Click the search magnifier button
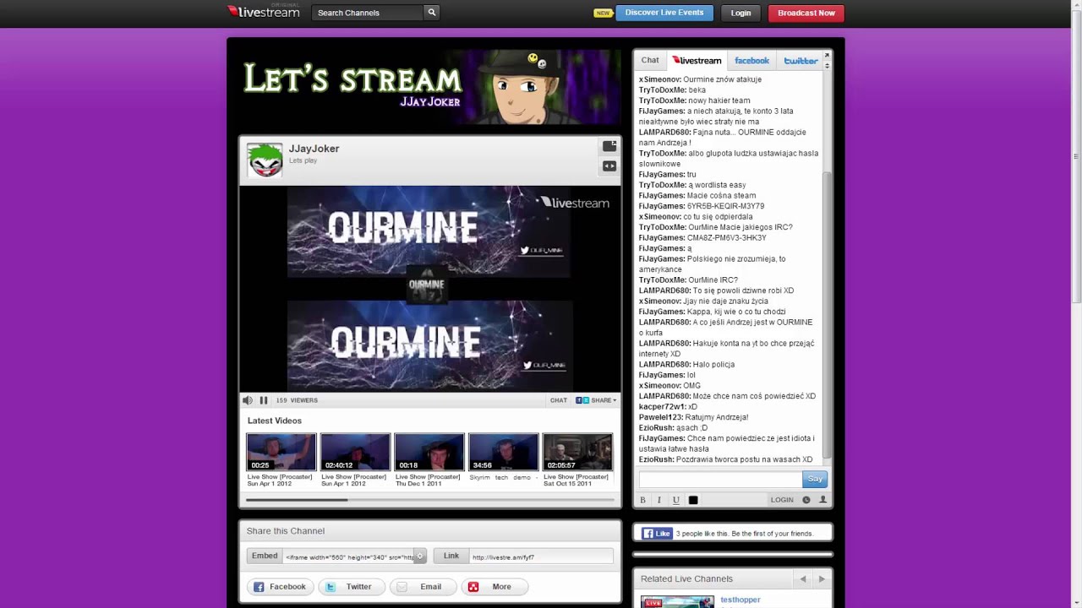Viewport: 1082px width, 608px height. click(431, 13)
